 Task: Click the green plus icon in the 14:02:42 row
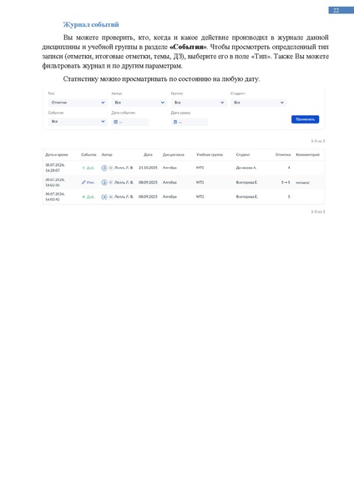(83, 197)
